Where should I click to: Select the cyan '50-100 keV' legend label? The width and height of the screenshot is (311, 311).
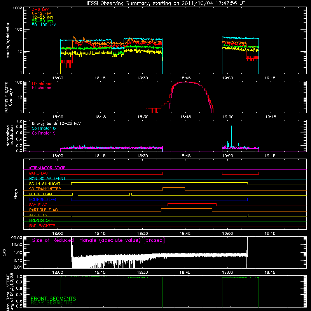(44, 25)
